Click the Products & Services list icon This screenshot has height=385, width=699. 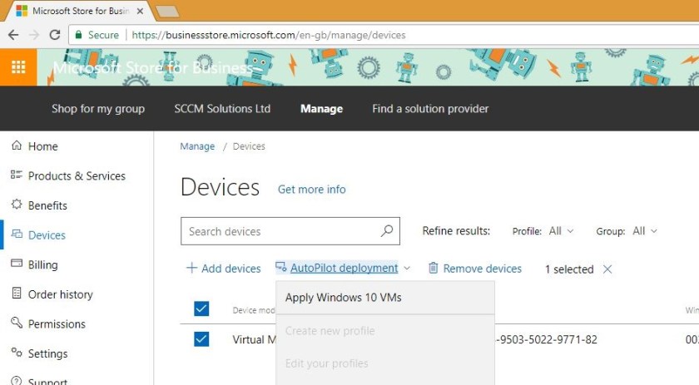coord(17,175)
